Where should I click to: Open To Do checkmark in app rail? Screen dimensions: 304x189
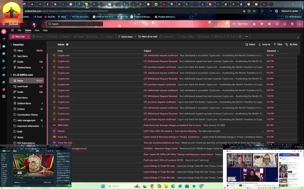pyautogui.click(x=4, y=68)
